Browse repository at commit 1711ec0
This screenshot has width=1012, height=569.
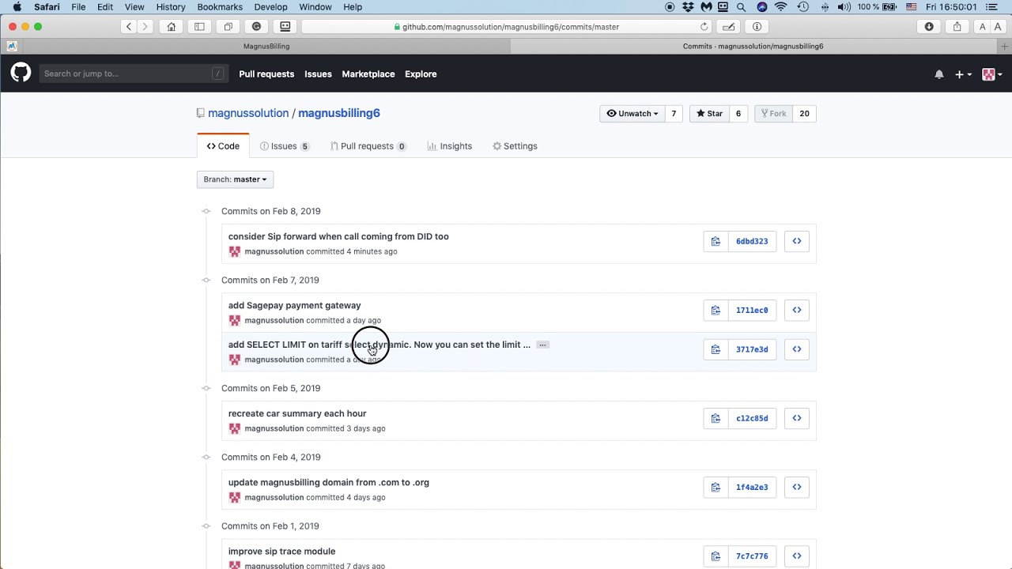pyautogui.click(x=797, y=310)
